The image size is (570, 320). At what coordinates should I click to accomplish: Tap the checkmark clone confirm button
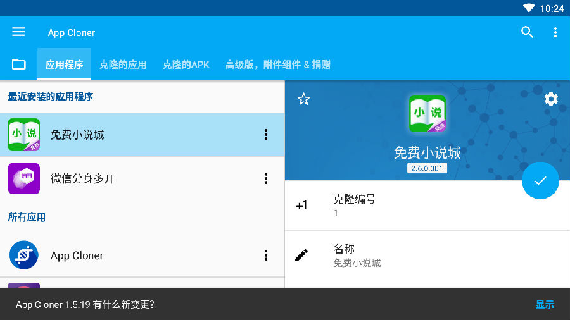(540, 180)
